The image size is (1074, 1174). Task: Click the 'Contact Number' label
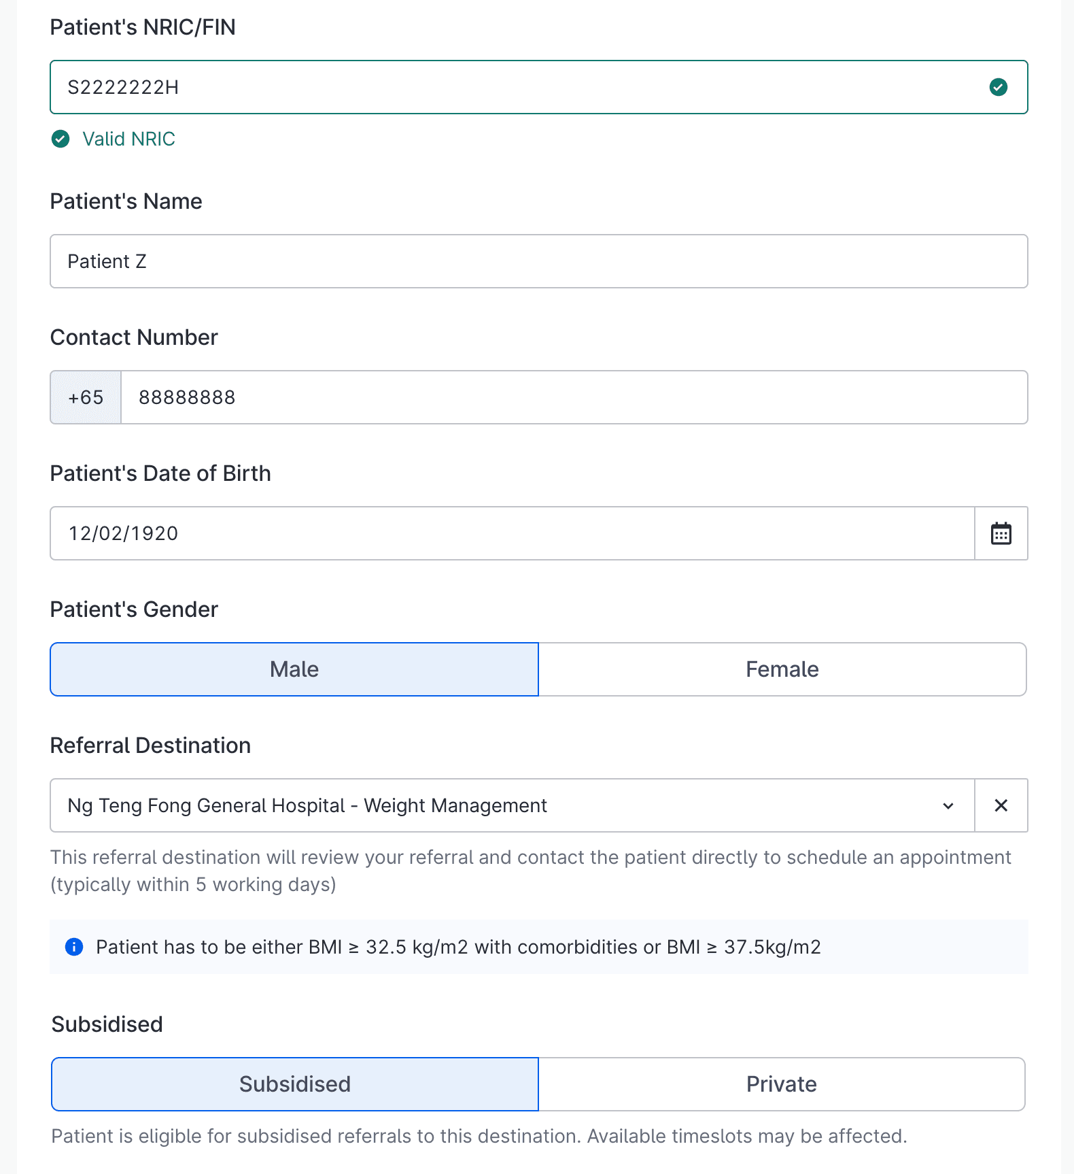tap(134, 337)
